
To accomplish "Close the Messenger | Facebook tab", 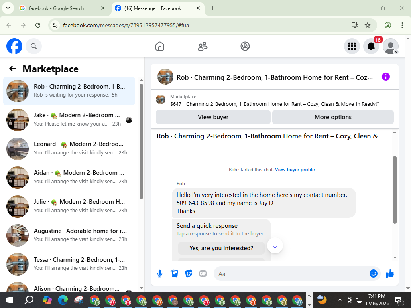I will pos(198,8).
